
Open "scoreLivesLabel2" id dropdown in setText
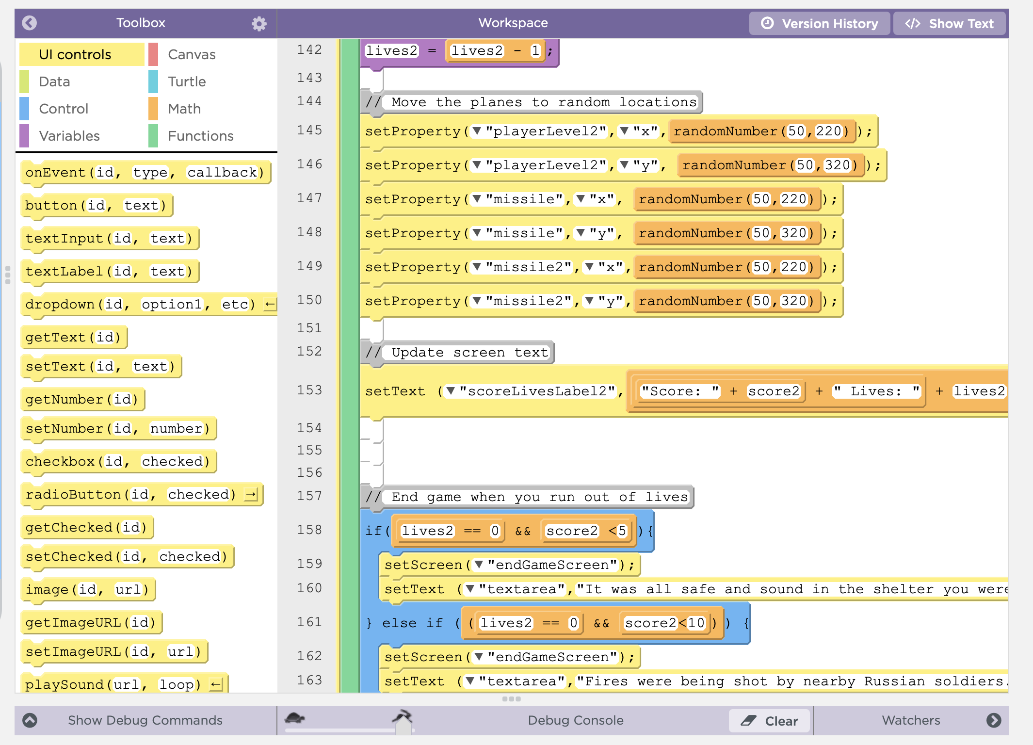(451, 391)
